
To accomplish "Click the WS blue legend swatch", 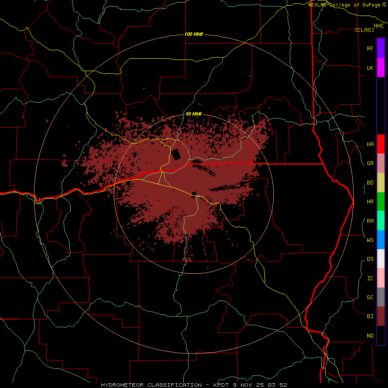I will coord(381,240).
